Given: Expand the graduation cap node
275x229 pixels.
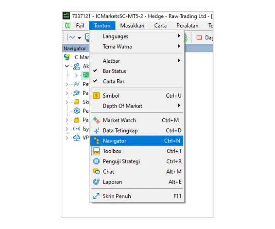Looking at the screenshot, I should [x=67, y=93].
